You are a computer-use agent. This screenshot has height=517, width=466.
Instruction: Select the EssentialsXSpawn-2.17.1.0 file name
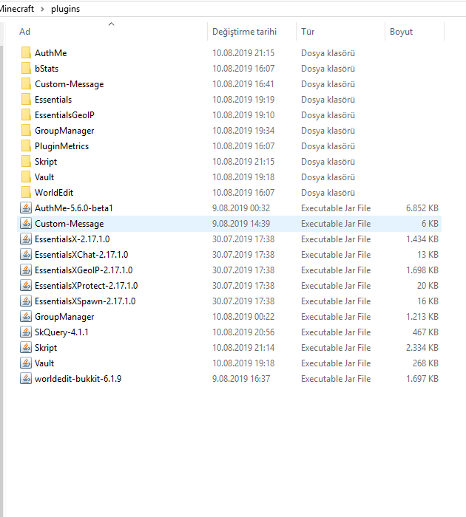pyautogui.click(x=85, y=301)
